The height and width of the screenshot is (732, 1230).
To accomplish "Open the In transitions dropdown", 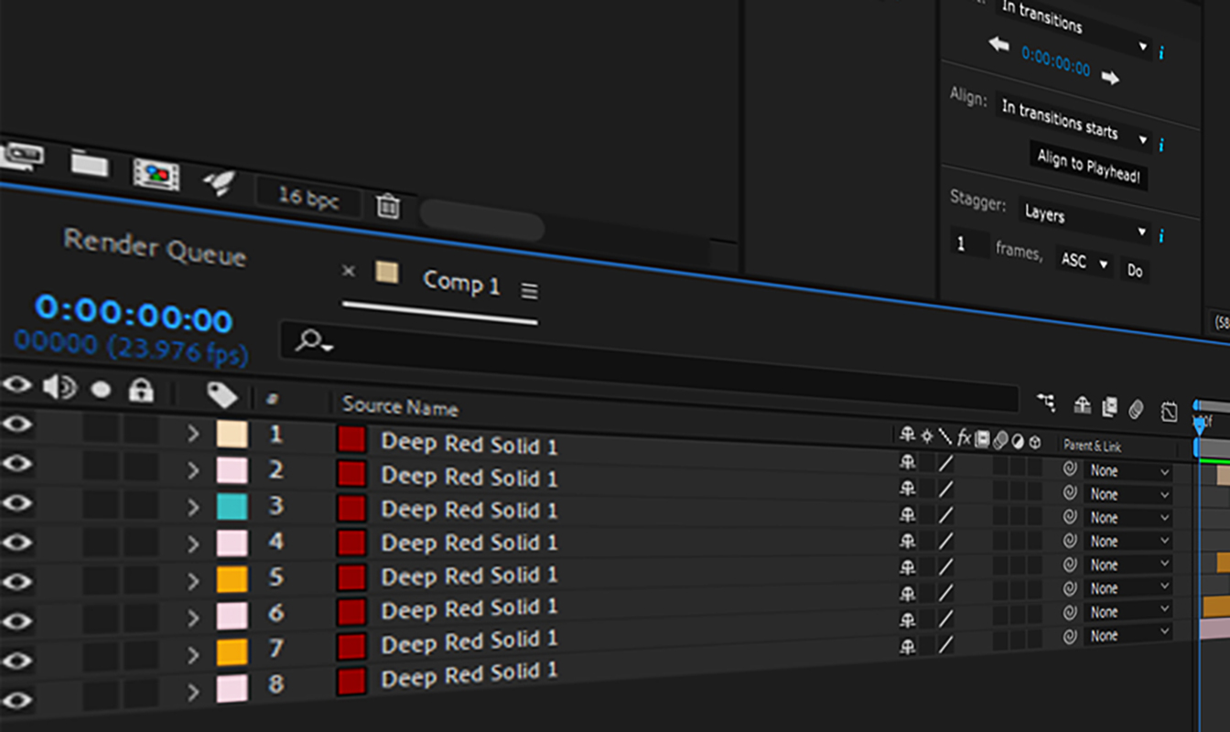I will pos(1074,26).
